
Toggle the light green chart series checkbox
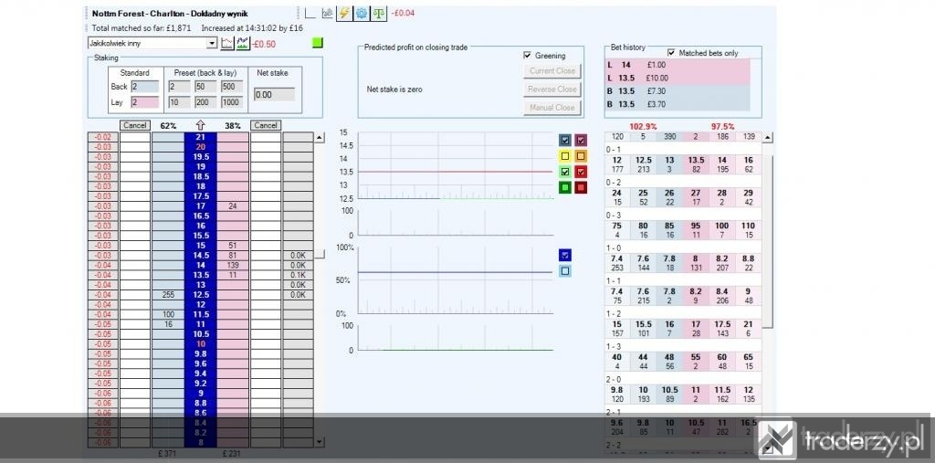565,172
